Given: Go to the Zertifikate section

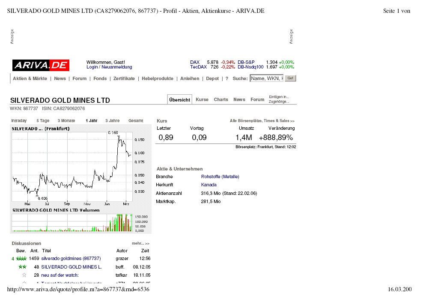Looking at the screenshot, I should (x=124, y=78).
